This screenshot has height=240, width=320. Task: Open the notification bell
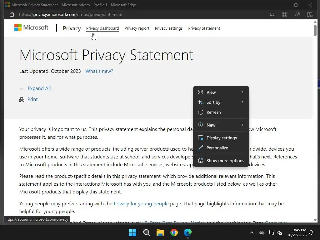coord(312,232)
